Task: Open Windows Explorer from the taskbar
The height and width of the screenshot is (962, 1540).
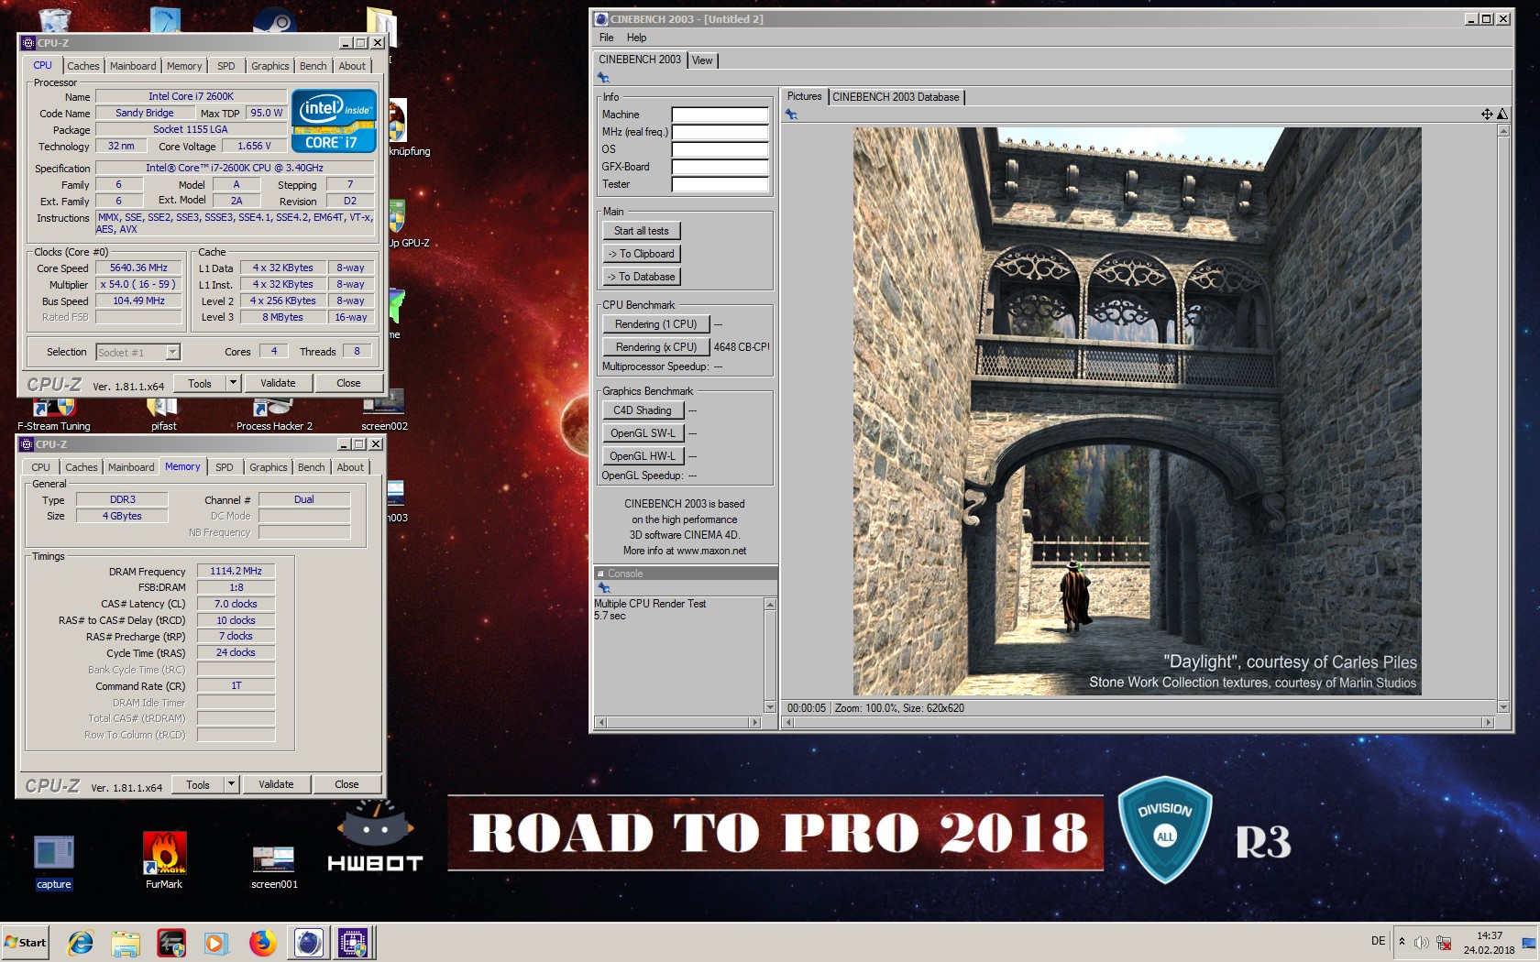Action: pos(126,942)
